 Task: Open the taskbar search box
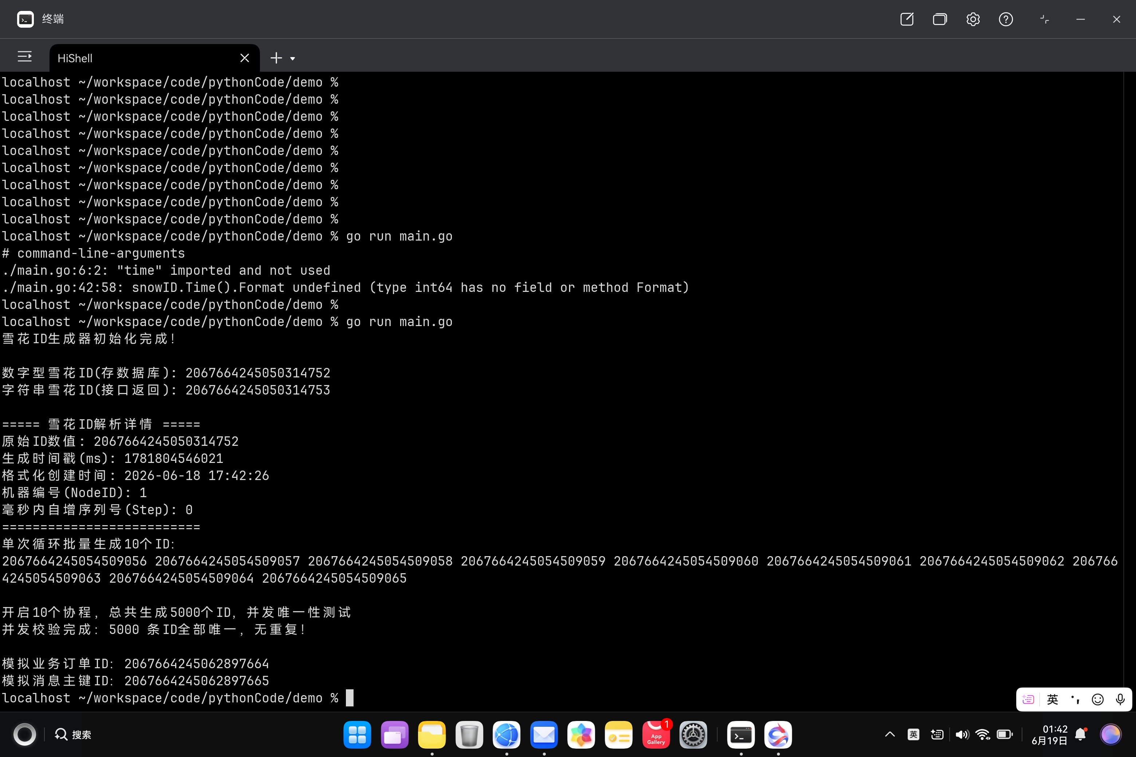tap(73, 735)
